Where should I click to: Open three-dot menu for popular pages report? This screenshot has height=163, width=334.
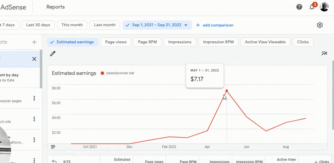click(x=34, y=98)
